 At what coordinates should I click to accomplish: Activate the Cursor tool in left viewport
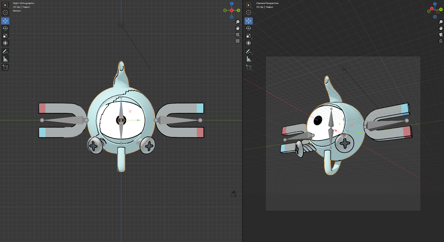pos(5,12)
